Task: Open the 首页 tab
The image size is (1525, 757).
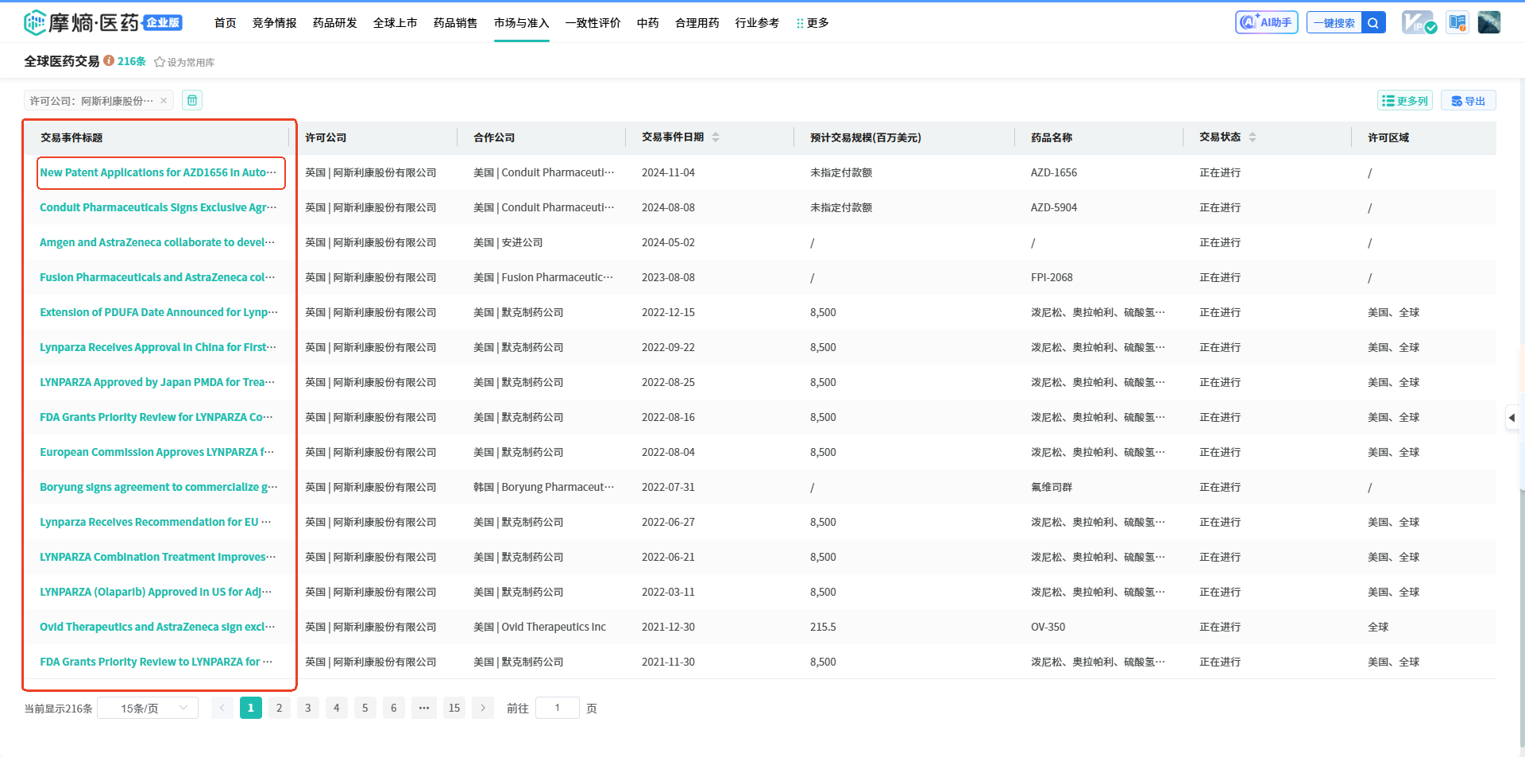Action: click(x=225, y=23)
